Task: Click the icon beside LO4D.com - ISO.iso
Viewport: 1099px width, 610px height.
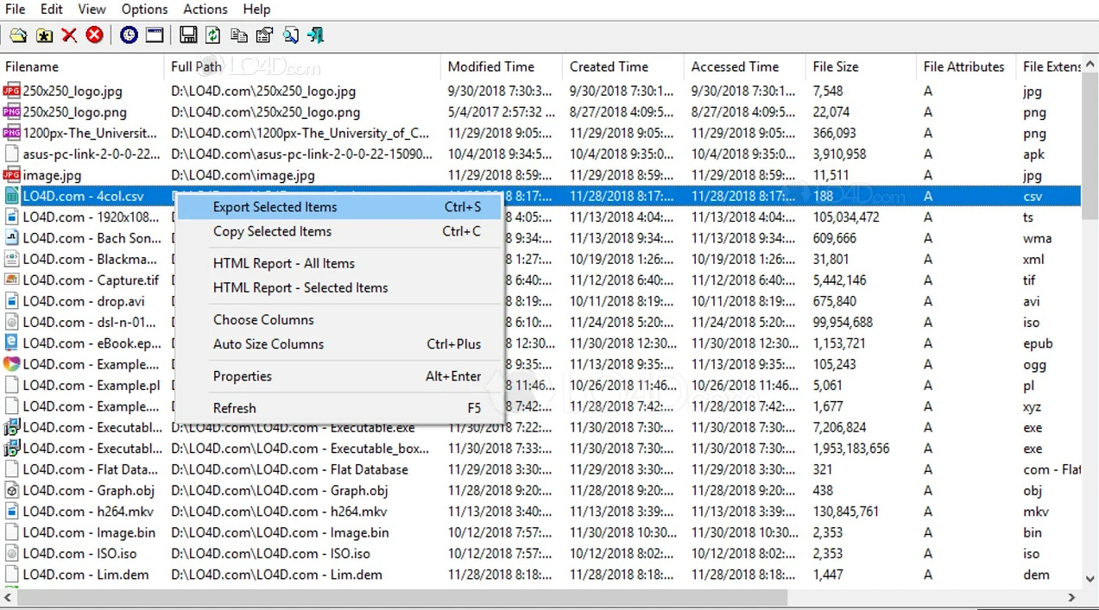Action: (12, 553)
